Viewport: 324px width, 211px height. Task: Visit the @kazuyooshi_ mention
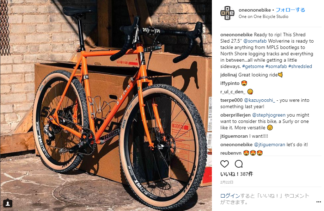pos(259,100)
